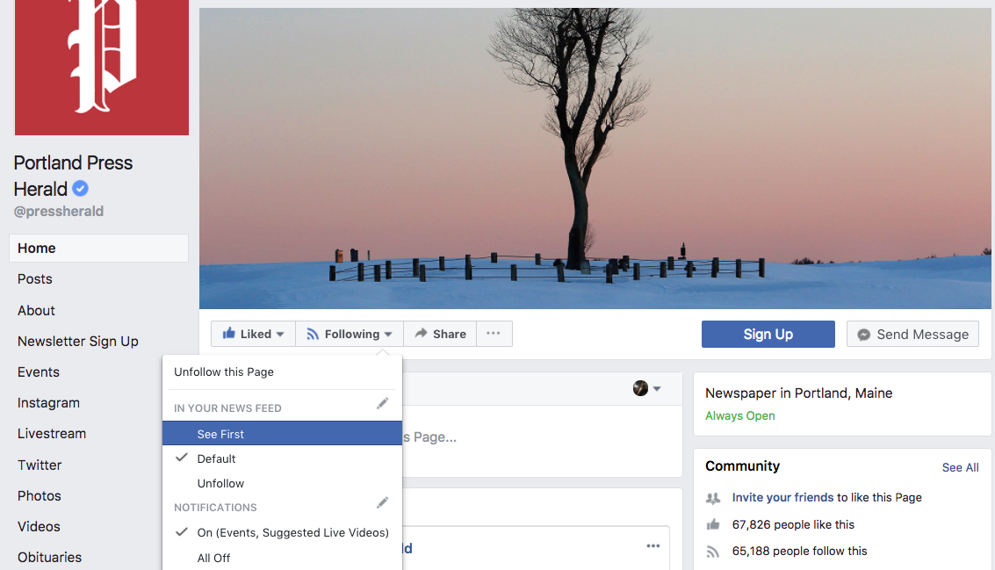Edit News Feed preferences pencil icon

(x=382, y=403)
